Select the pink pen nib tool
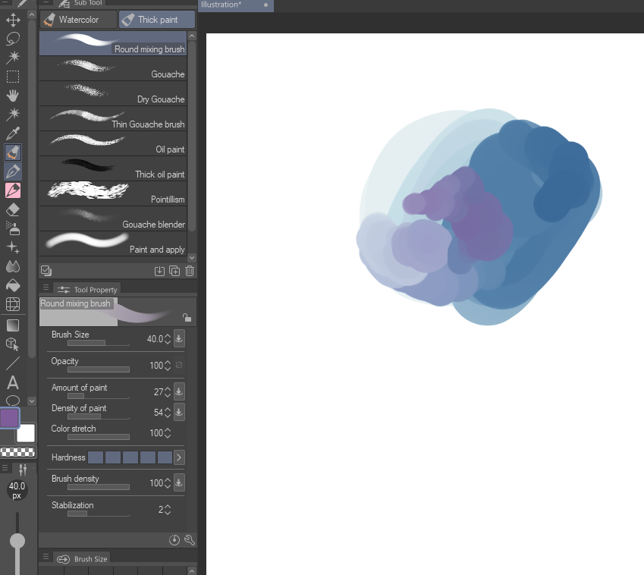 pyautogui.click(x=13, y=190)
